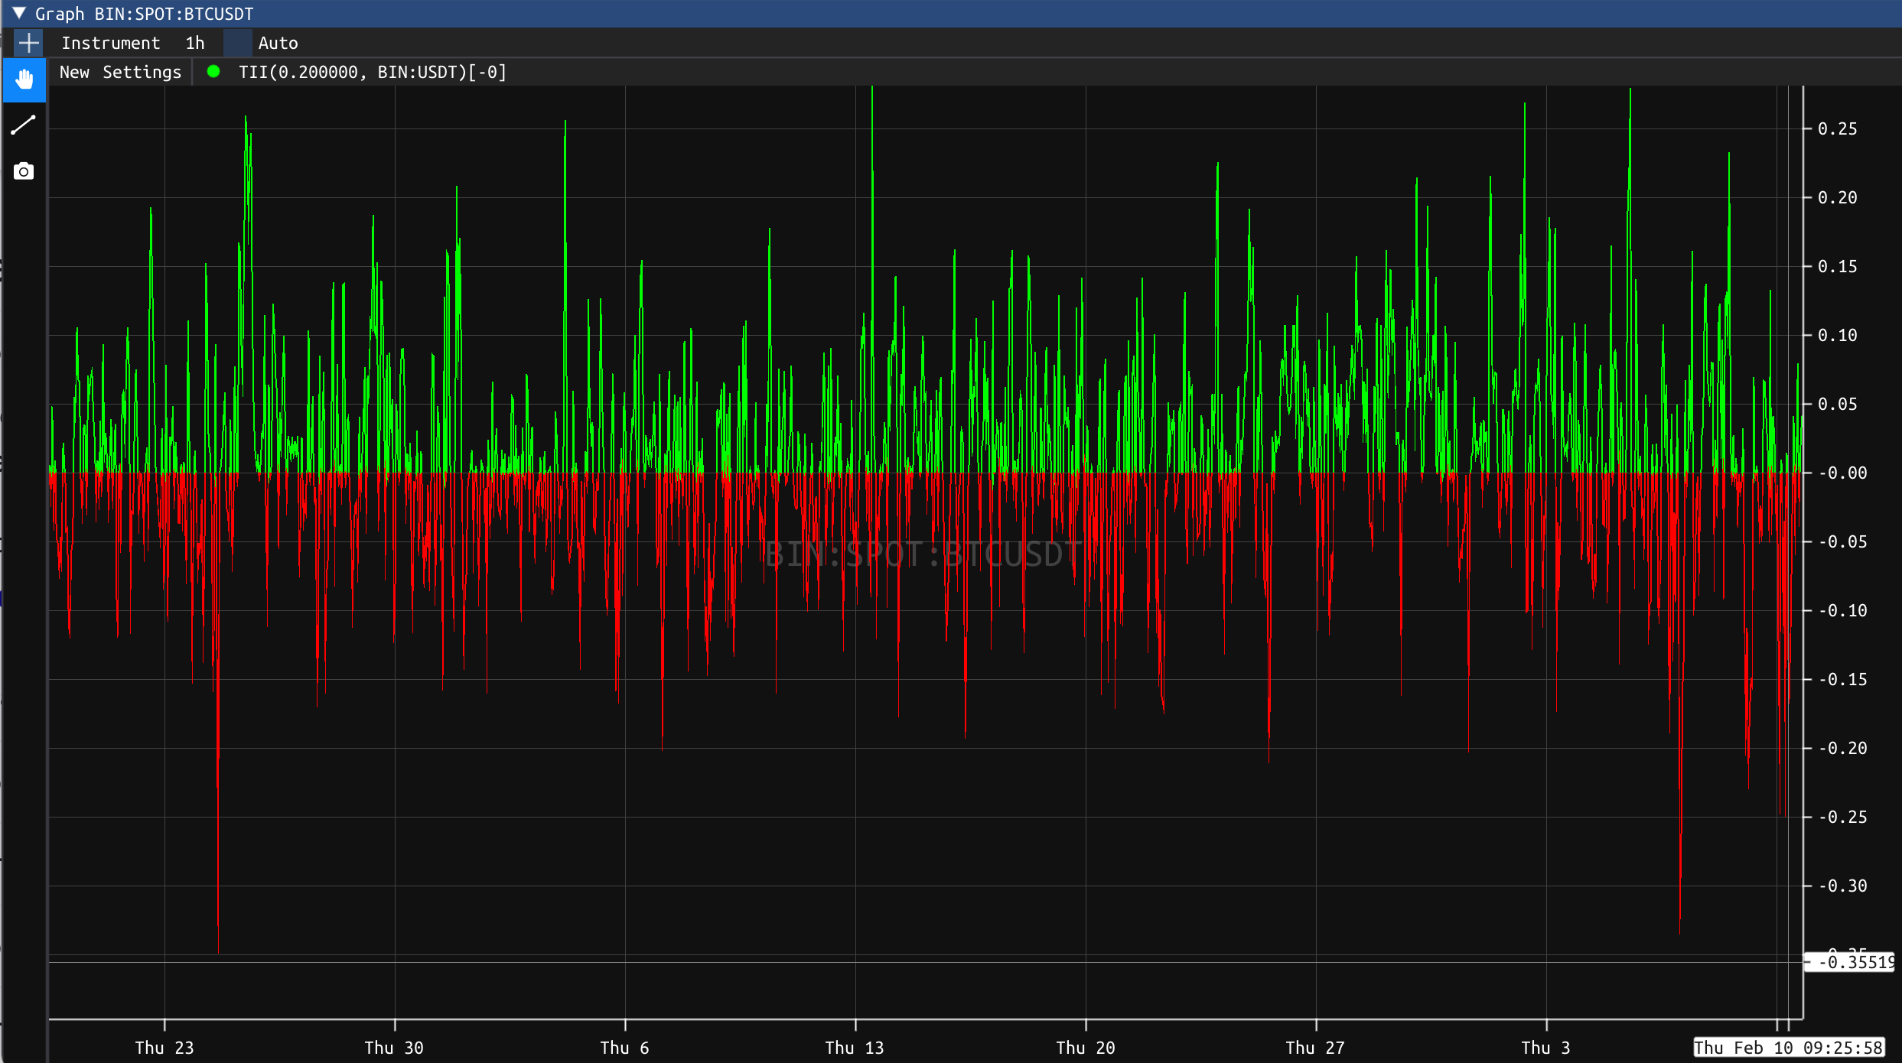The image size is (1902, 1063).
Task: Click the -0.00 axis level label
Action: point(1842,473)
